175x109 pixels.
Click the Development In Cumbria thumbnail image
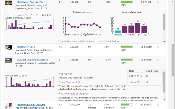click(x=9, y=105)
